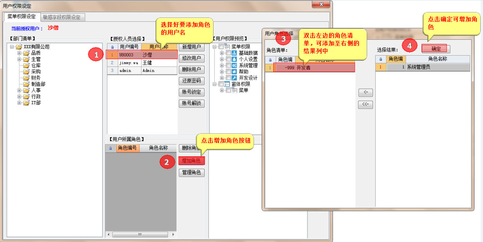Toggle the 窗体权限 checkbox
The width and height of the screenshot is (483, 242).
coord(221,84)
